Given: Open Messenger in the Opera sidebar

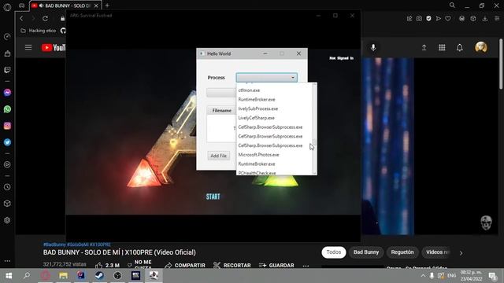Looking at the screenshot, I should [x=7, y=93].
